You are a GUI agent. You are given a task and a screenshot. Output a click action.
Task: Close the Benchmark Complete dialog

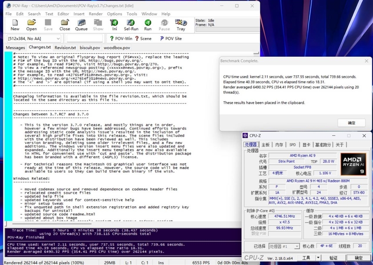366,61
